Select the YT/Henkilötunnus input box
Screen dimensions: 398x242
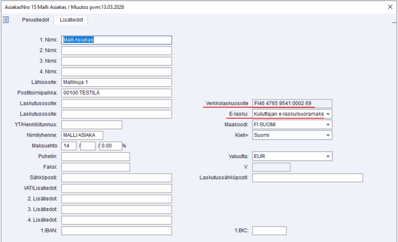coord(91,124)
